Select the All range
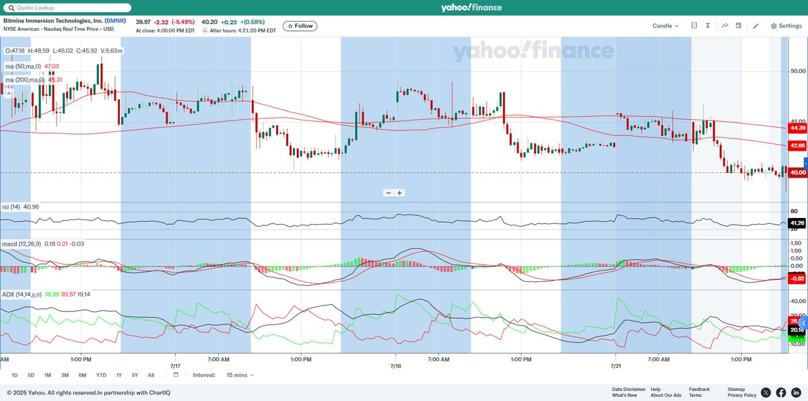Viewport: 808px width, 401px height. pyautogui.click(x=151, y=375)
